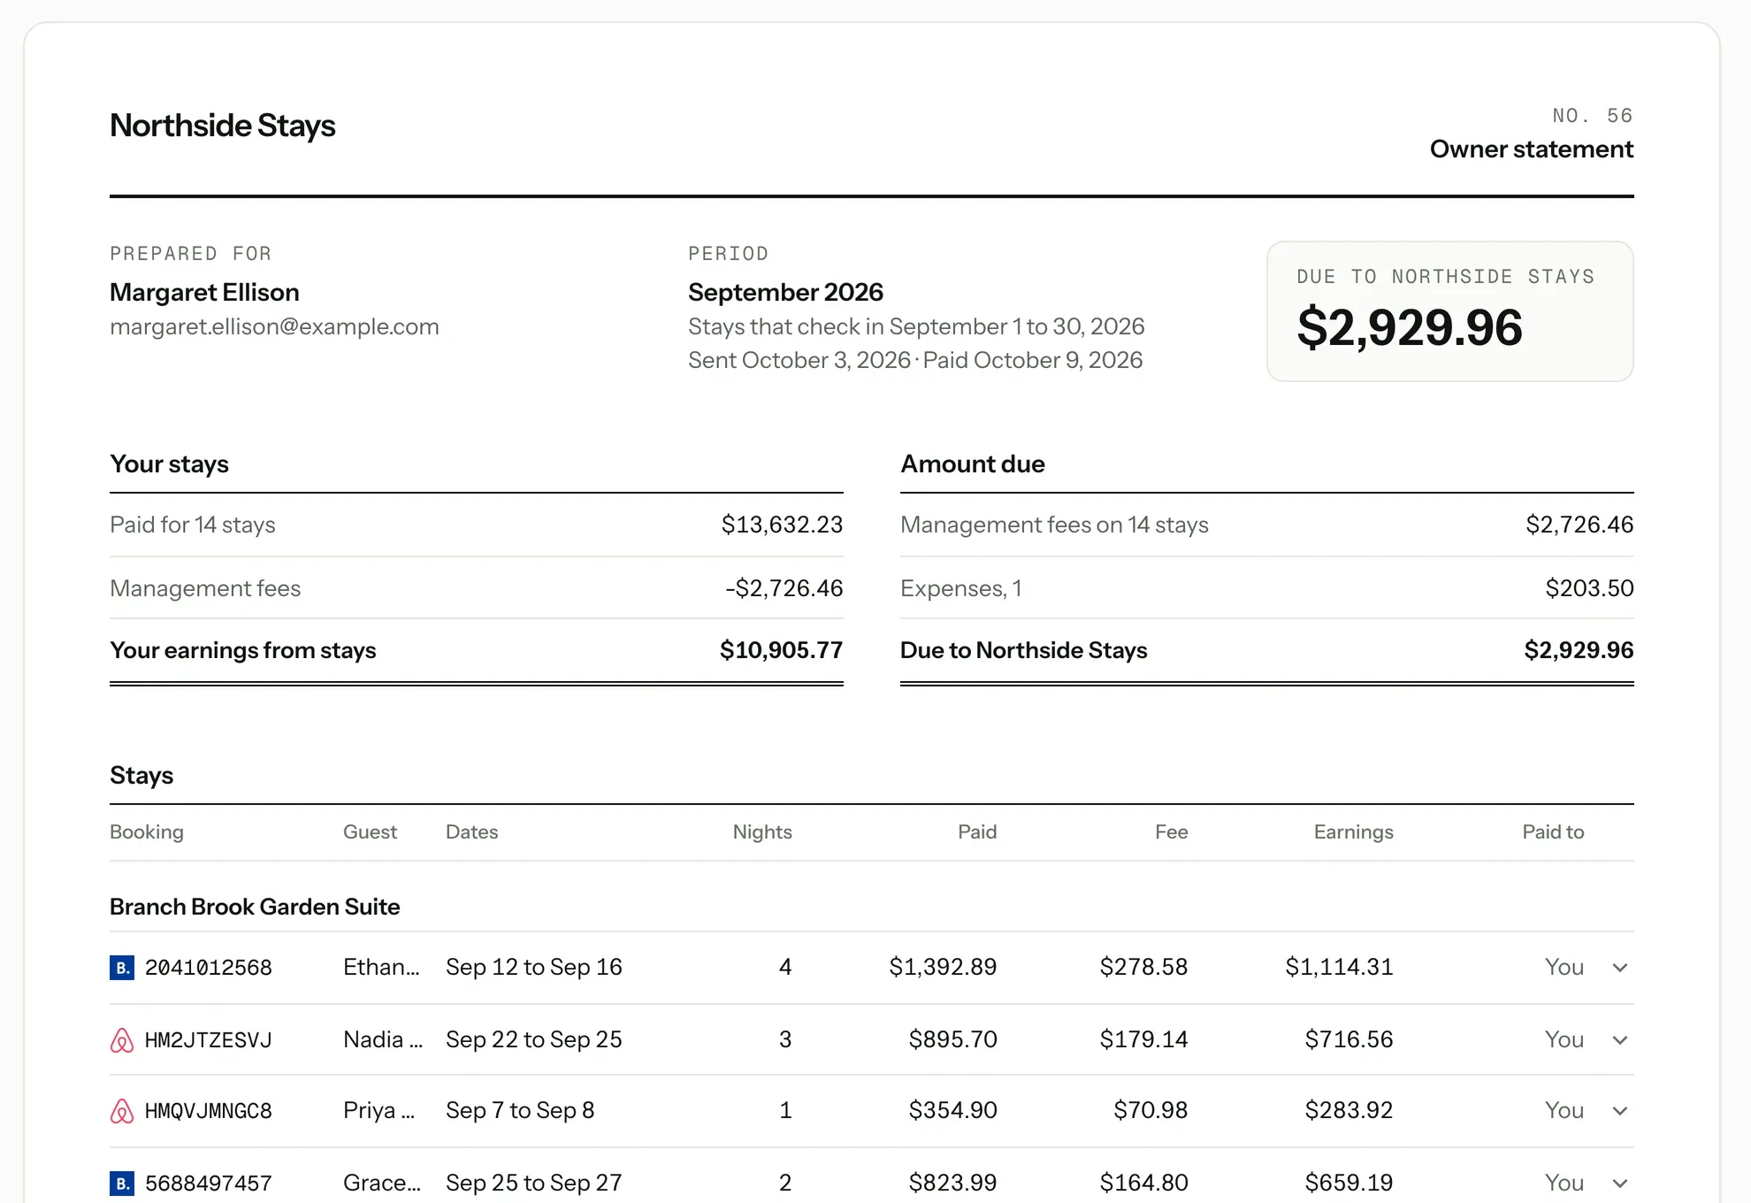Click the September 2026 period title
Viewport: 1751px width, 1203px height.
tap(785, 293)
